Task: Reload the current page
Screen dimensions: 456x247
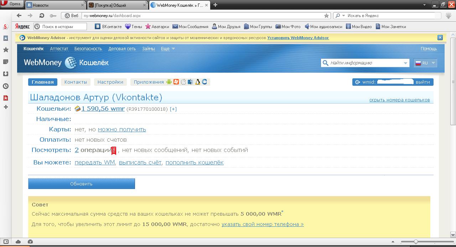Action: click(x=42, y=16)
